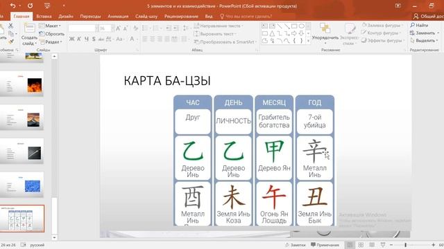Increase font size icon
This screenshot has height=249, width=444.
tap(118, 28)
